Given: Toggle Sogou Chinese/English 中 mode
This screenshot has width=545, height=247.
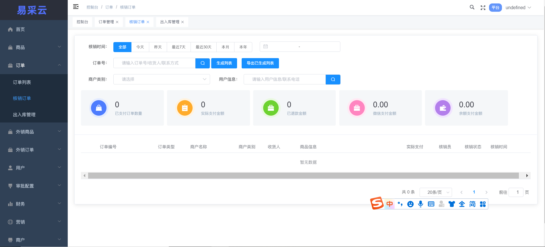Looking at the screenshot, I should [x=389, y=204].
